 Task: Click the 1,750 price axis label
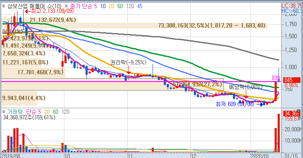click(x=291, y=24)
